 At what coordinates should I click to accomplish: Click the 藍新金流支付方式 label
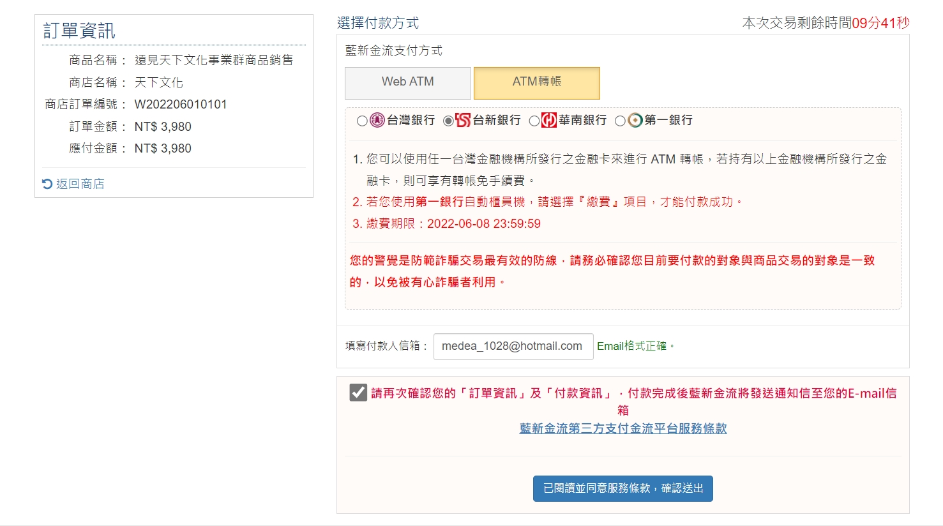pos(394,50)
